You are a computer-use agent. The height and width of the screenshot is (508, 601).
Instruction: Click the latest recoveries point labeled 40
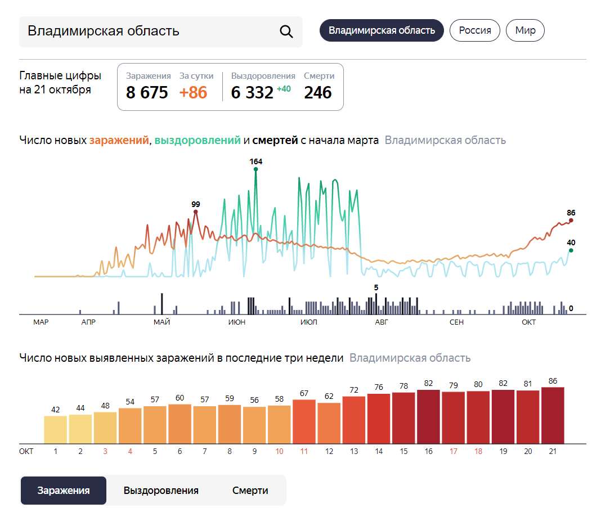click(x=571, y=250)
